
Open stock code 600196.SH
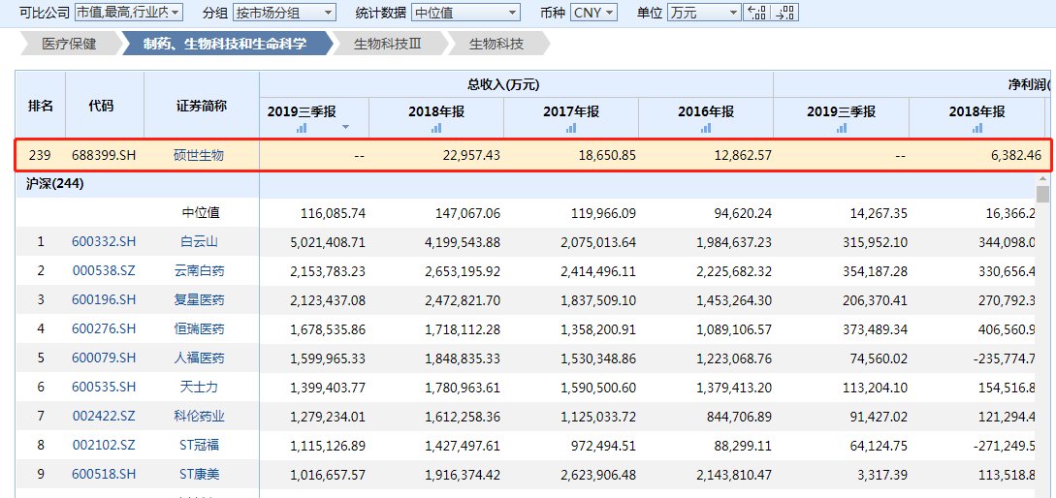[x=104, y=300]
